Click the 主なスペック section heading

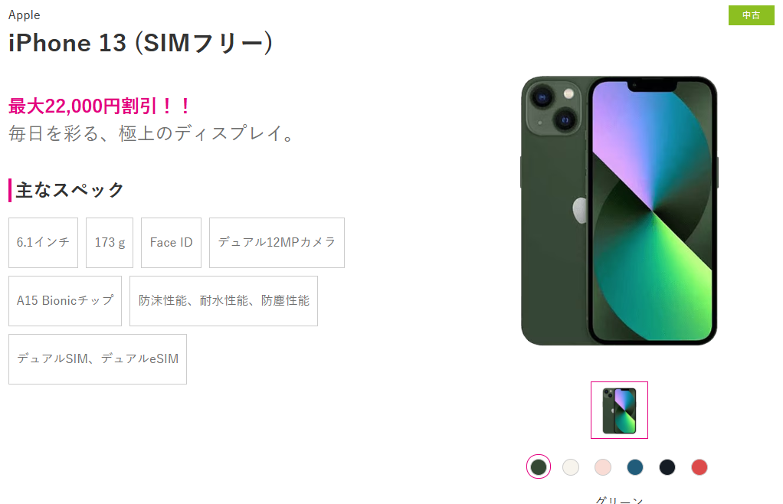(69, 190)
